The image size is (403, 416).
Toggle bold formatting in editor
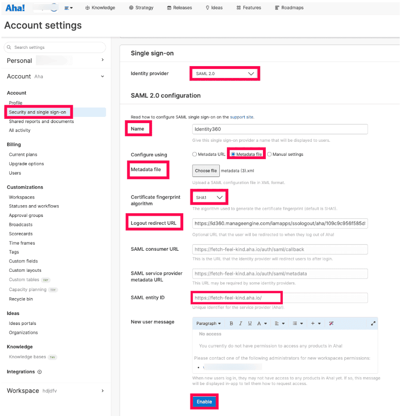231,324
